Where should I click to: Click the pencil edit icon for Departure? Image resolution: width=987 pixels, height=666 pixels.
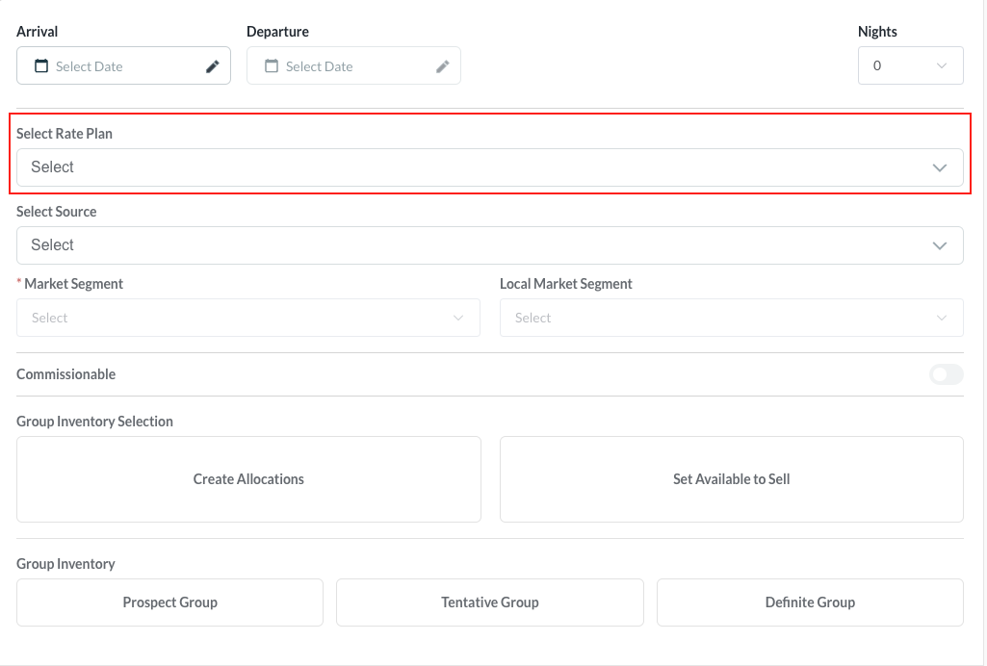click(443, 66)
